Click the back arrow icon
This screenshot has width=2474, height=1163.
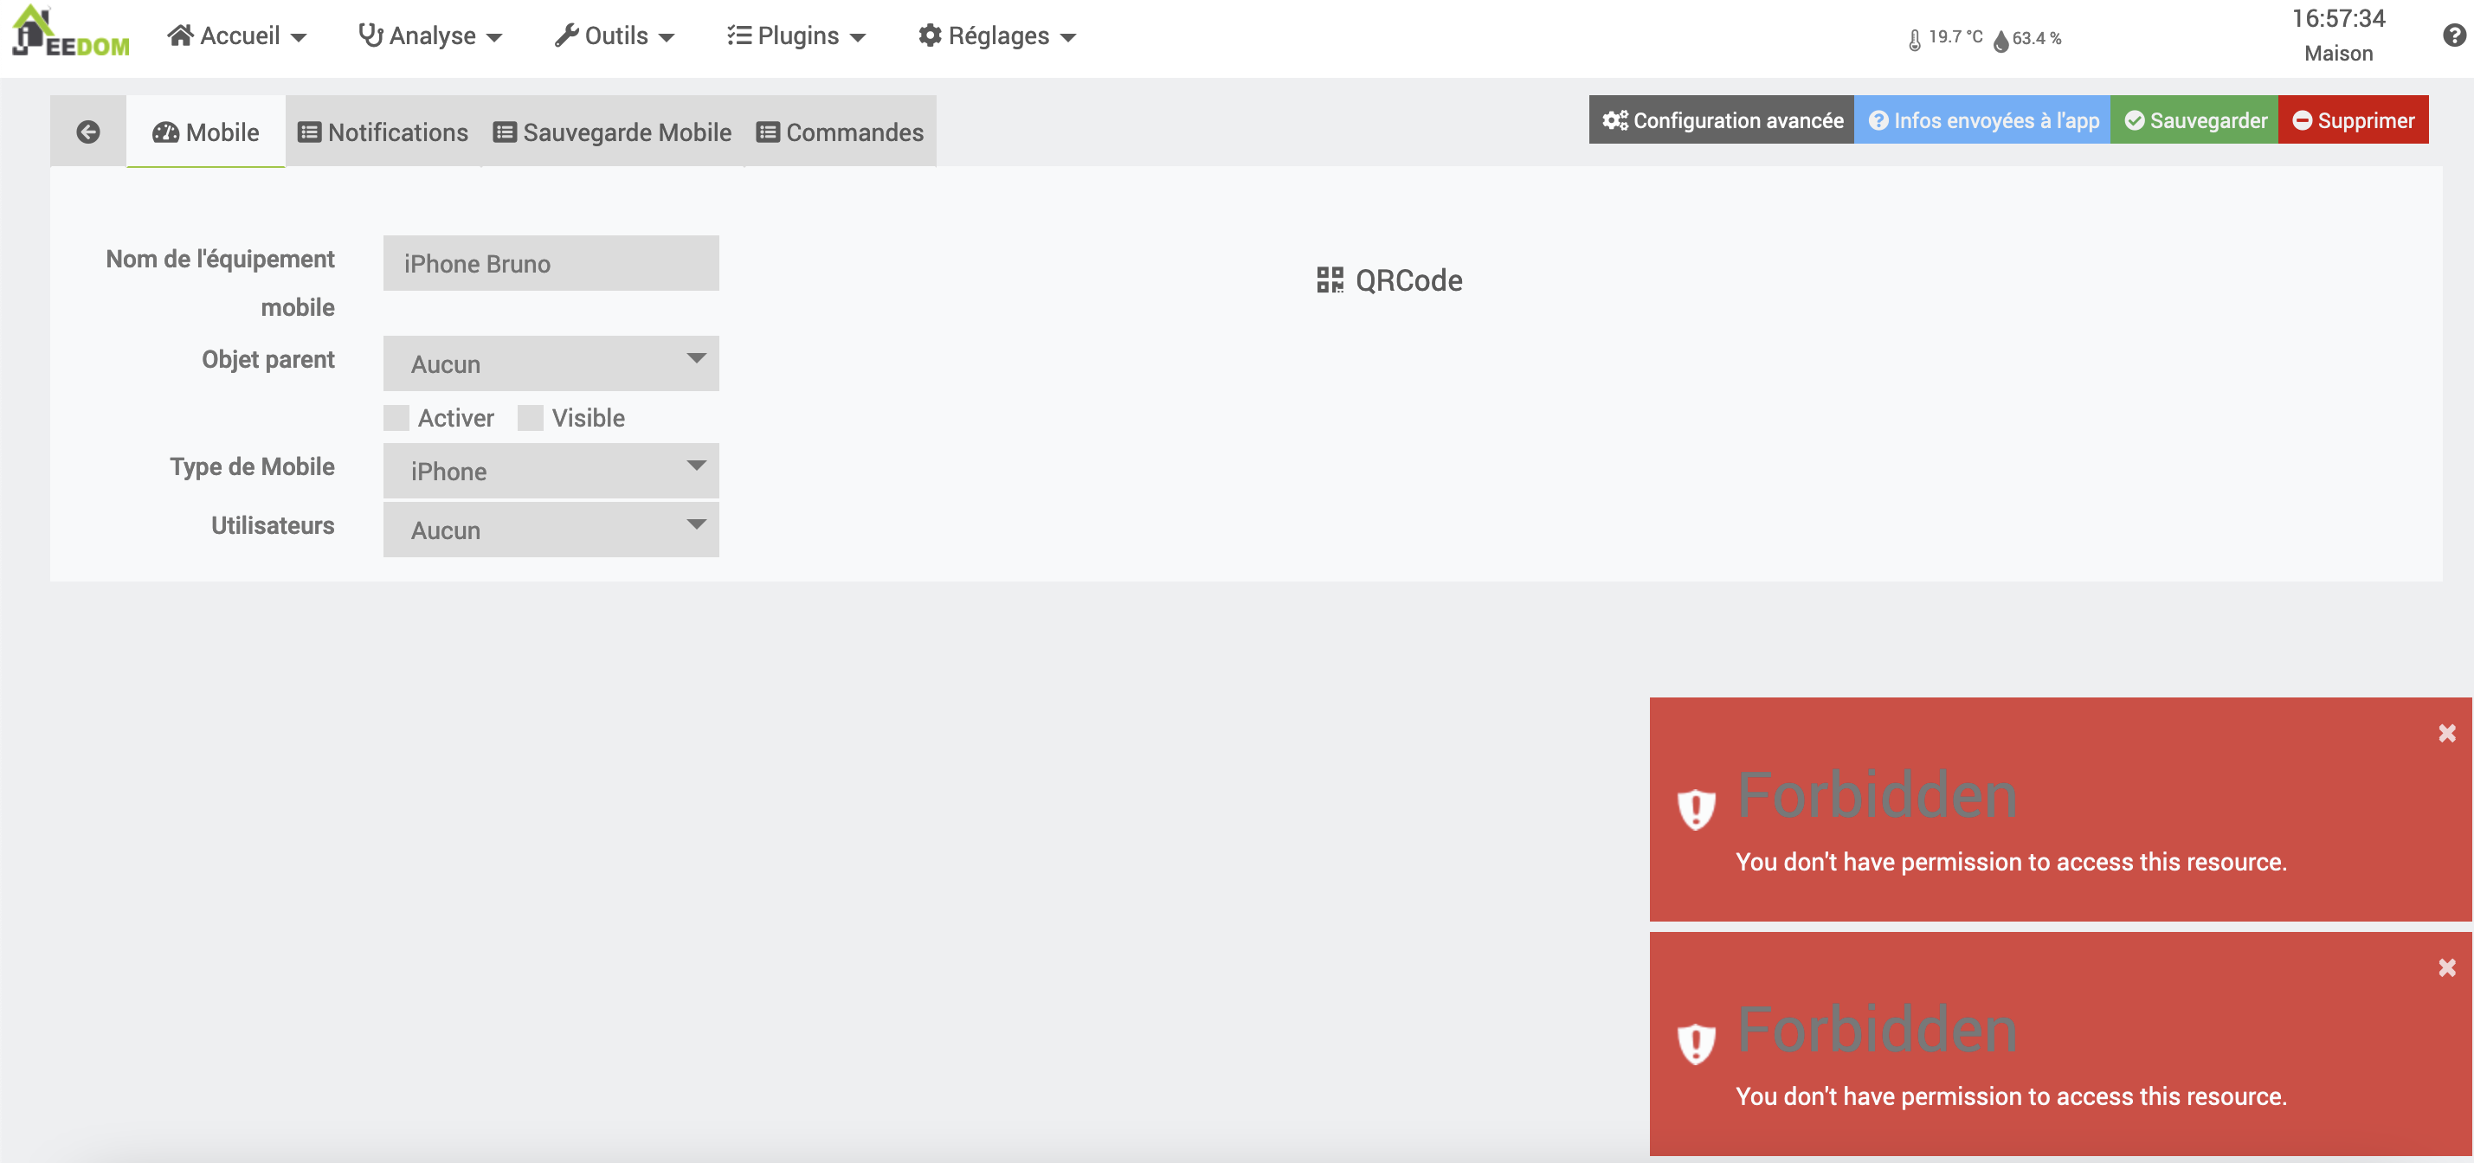[87, 132]
